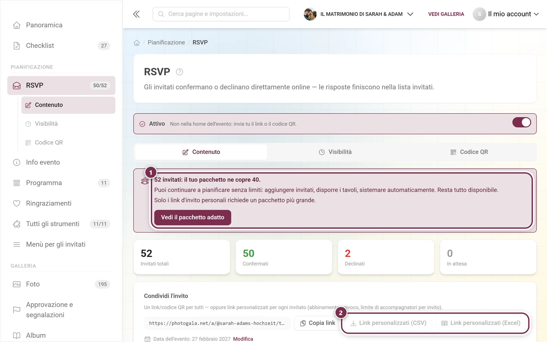
Task: Click the Copia link button
Action: [318, 323]
